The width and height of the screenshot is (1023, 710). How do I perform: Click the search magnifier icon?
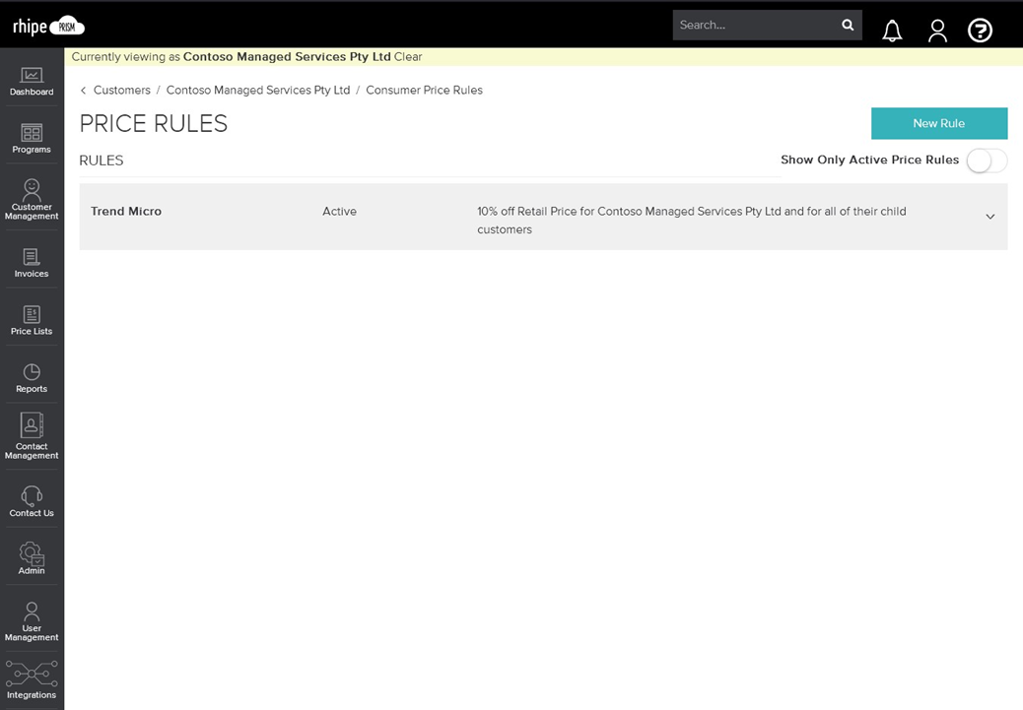[848, 25]
